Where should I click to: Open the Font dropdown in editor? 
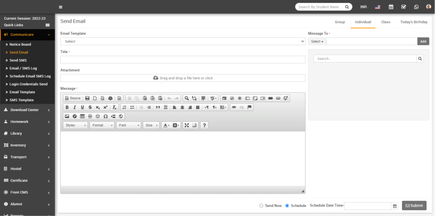[x=128, y=125]
